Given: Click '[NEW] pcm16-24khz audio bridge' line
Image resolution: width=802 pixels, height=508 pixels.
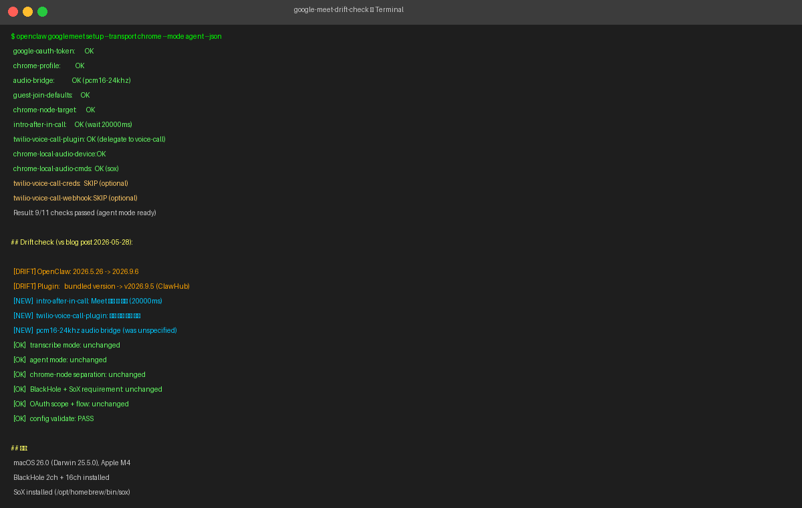Looking at the screenshot, I should tap(95, 330).
